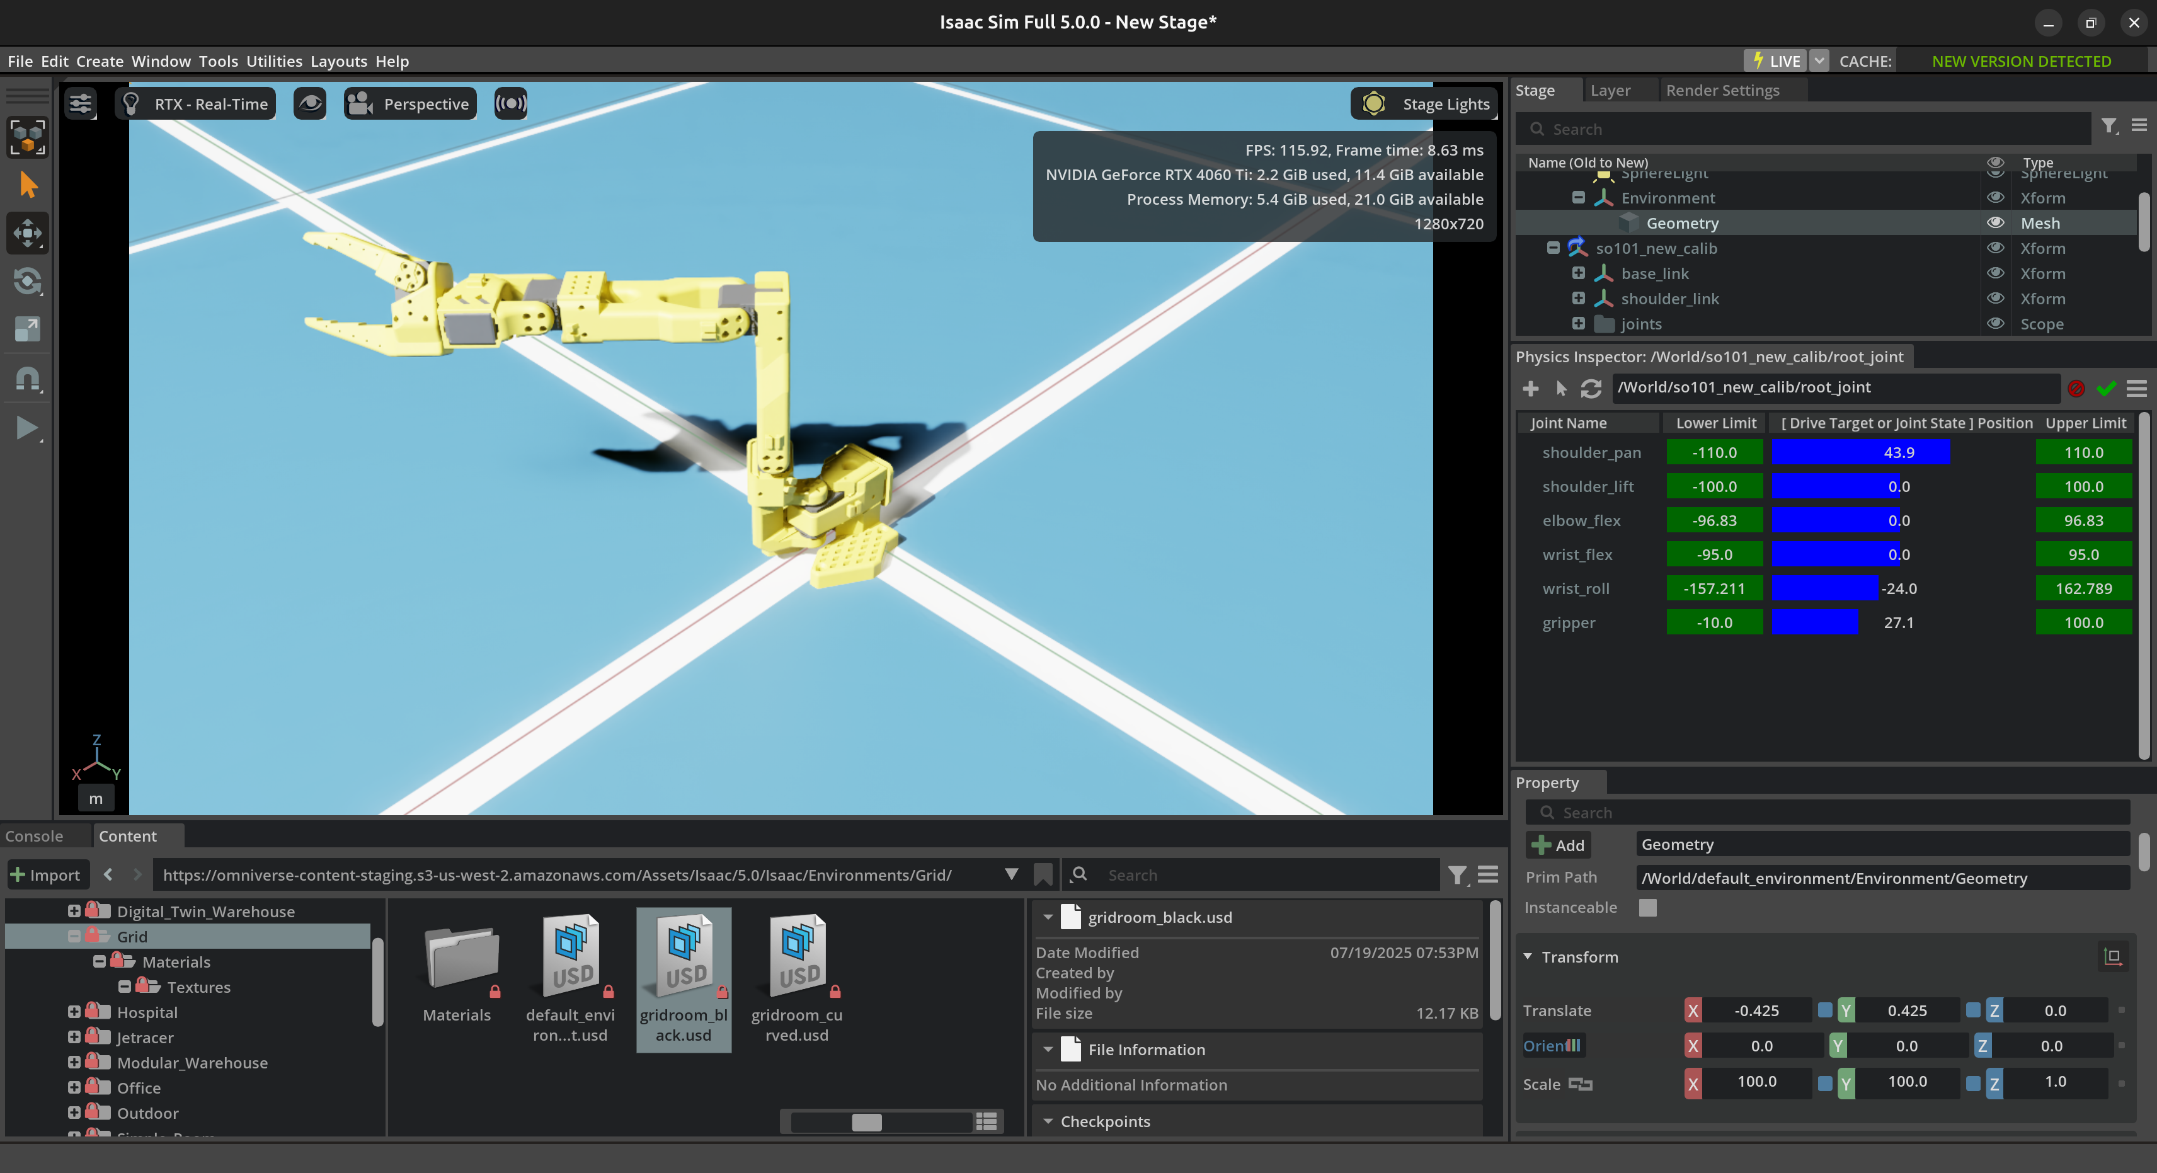
Task: Open the Stage Lights menu
Action: pos(1424,104)
